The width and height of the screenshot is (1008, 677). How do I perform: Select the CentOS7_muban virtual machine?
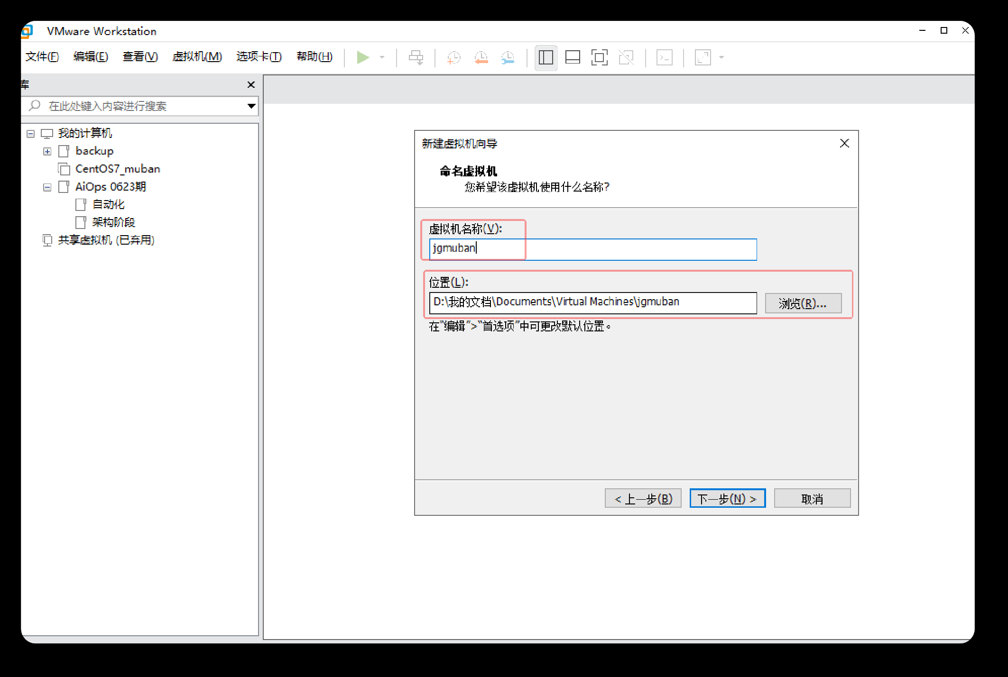click(x=118, y=169)
